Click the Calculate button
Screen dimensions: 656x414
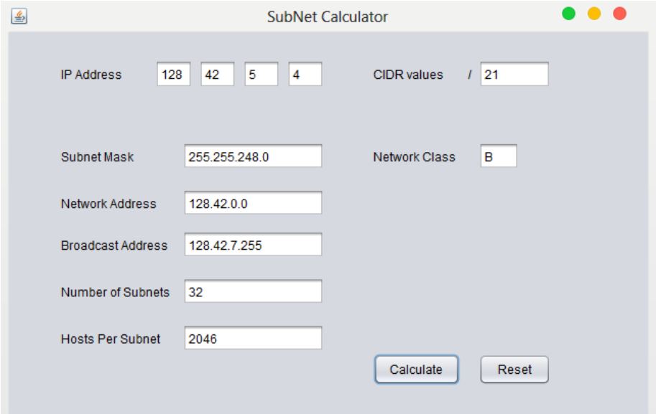click(x=416, y=370)
